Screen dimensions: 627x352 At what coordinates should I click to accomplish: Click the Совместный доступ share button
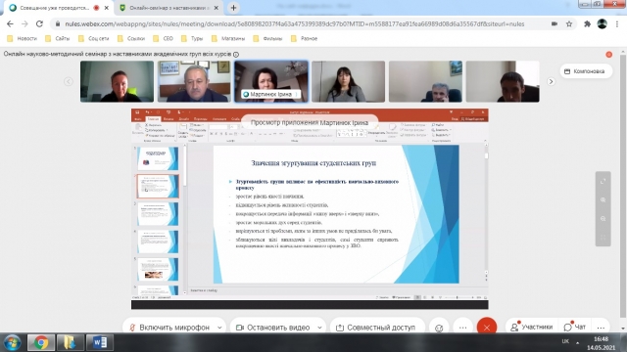click(x=375, y=328)
